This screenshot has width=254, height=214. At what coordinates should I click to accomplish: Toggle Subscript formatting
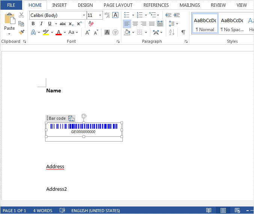[71, 24]
